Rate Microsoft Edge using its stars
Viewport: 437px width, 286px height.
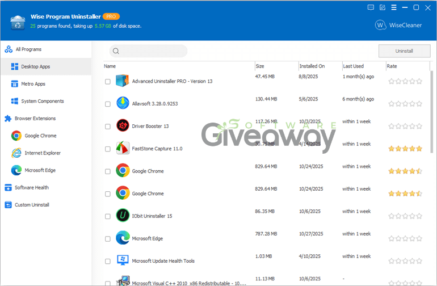pyautogui.click(x=405, y=238)
